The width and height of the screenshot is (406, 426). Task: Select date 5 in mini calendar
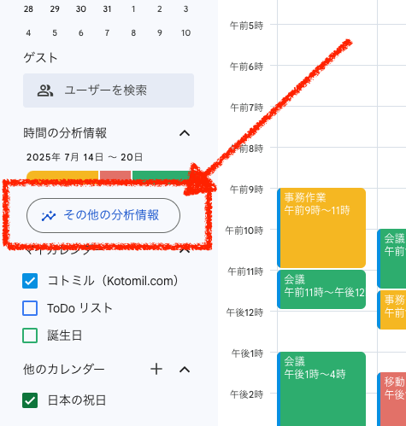[x=55, y=33]
